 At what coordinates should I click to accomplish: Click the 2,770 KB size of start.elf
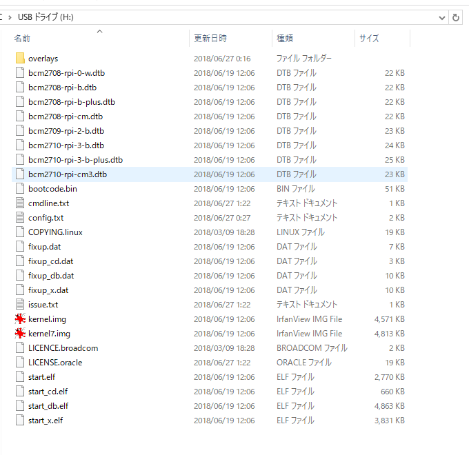(389, 377)
